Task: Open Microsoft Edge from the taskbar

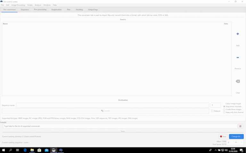Action: coord(25,150)
